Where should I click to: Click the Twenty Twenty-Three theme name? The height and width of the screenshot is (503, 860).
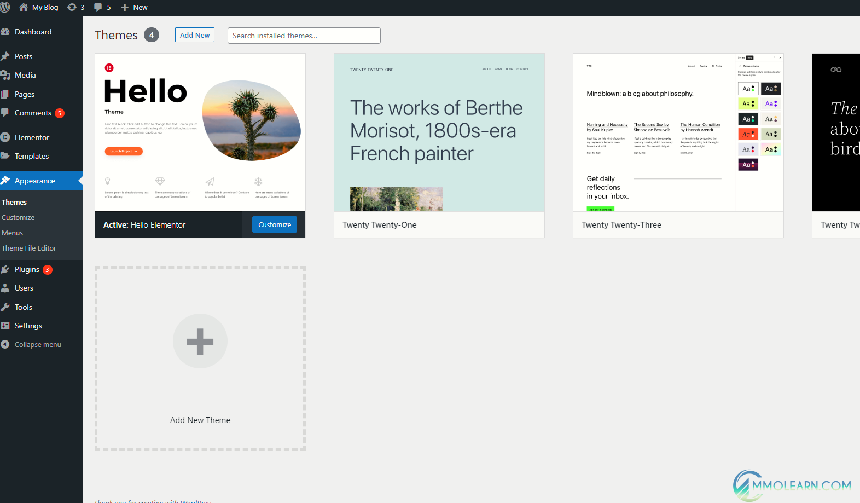[621, 225]
